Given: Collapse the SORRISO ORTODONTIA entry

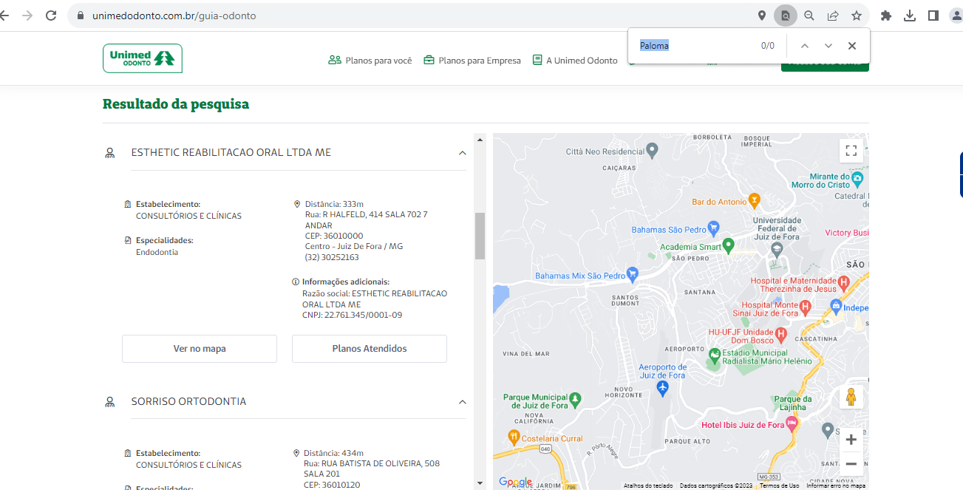Looking at the screenshot, I should click(462, 402).
